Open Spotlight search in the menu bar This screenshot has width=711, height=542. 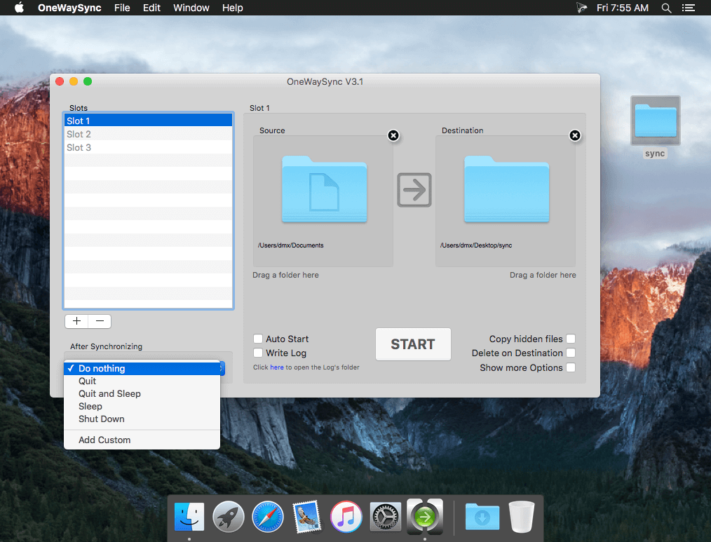click(666, 8)
